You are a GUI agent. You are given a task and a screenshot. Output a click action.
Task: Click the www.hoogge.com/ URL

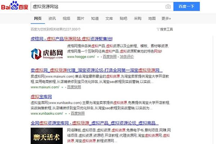(x=81, y=57)
